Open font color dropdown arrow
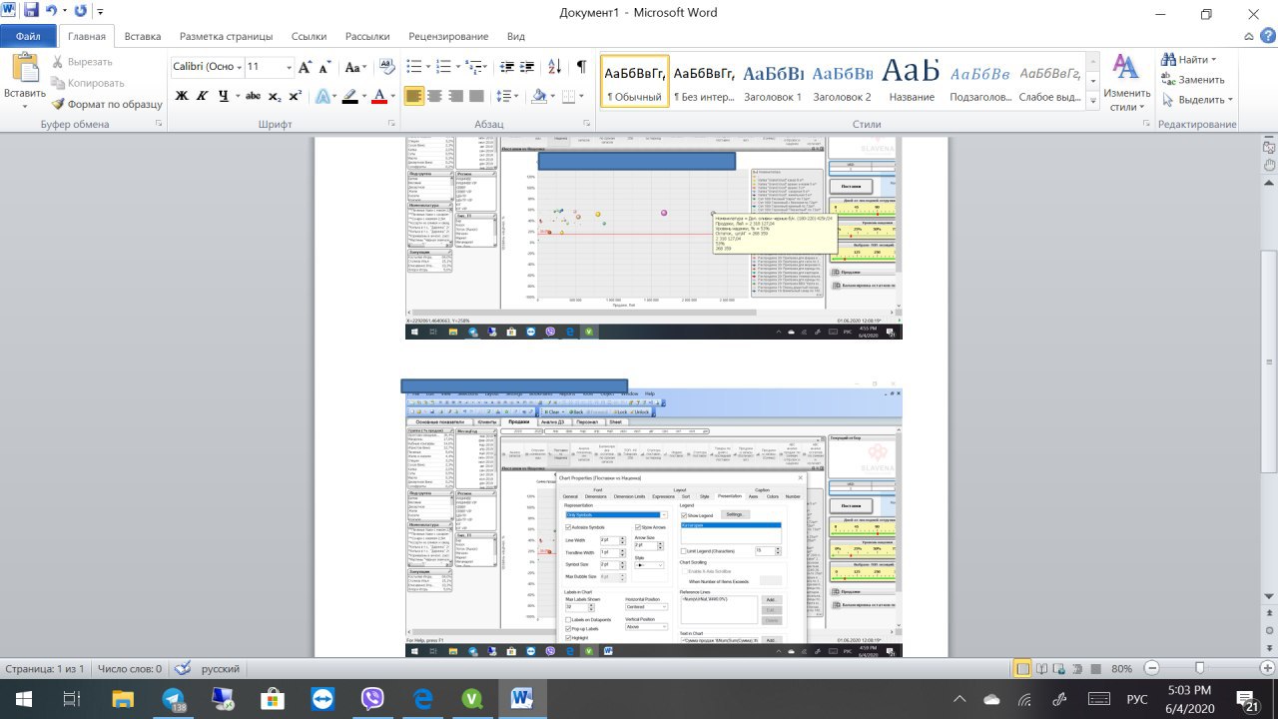This screenshot has width=1278, height=719. [392, 97]
